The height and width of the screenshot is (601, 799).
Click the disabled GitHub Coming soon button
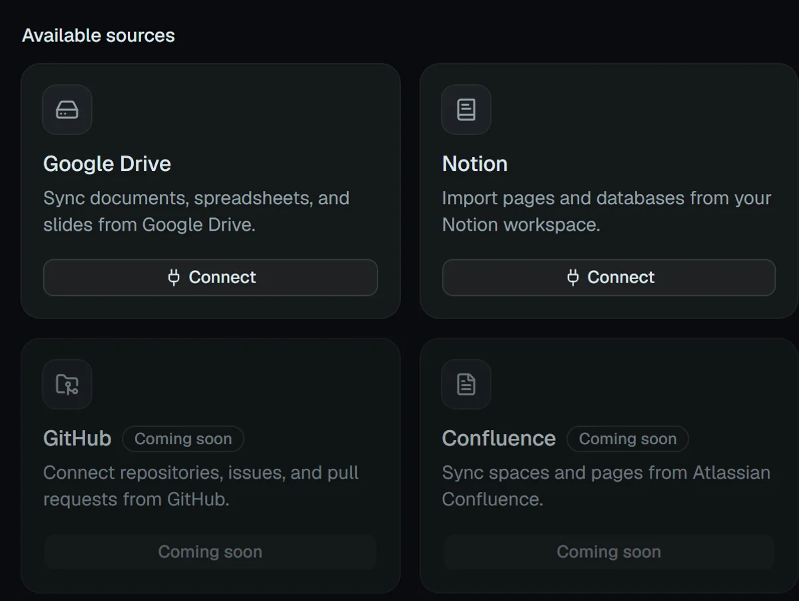point(210,552)
